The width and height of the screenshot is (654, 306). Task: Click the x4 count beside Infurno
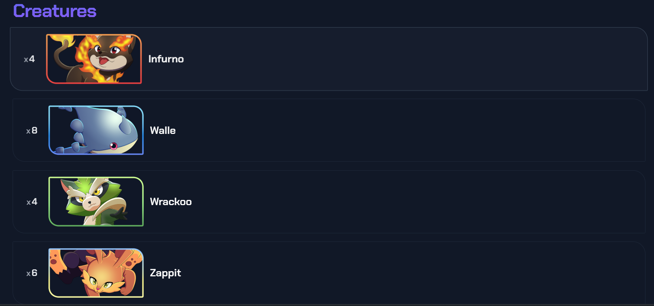tap(29, 59)
